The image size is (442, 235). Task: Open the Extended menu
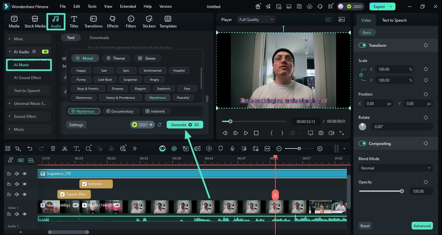coord(128,6)
